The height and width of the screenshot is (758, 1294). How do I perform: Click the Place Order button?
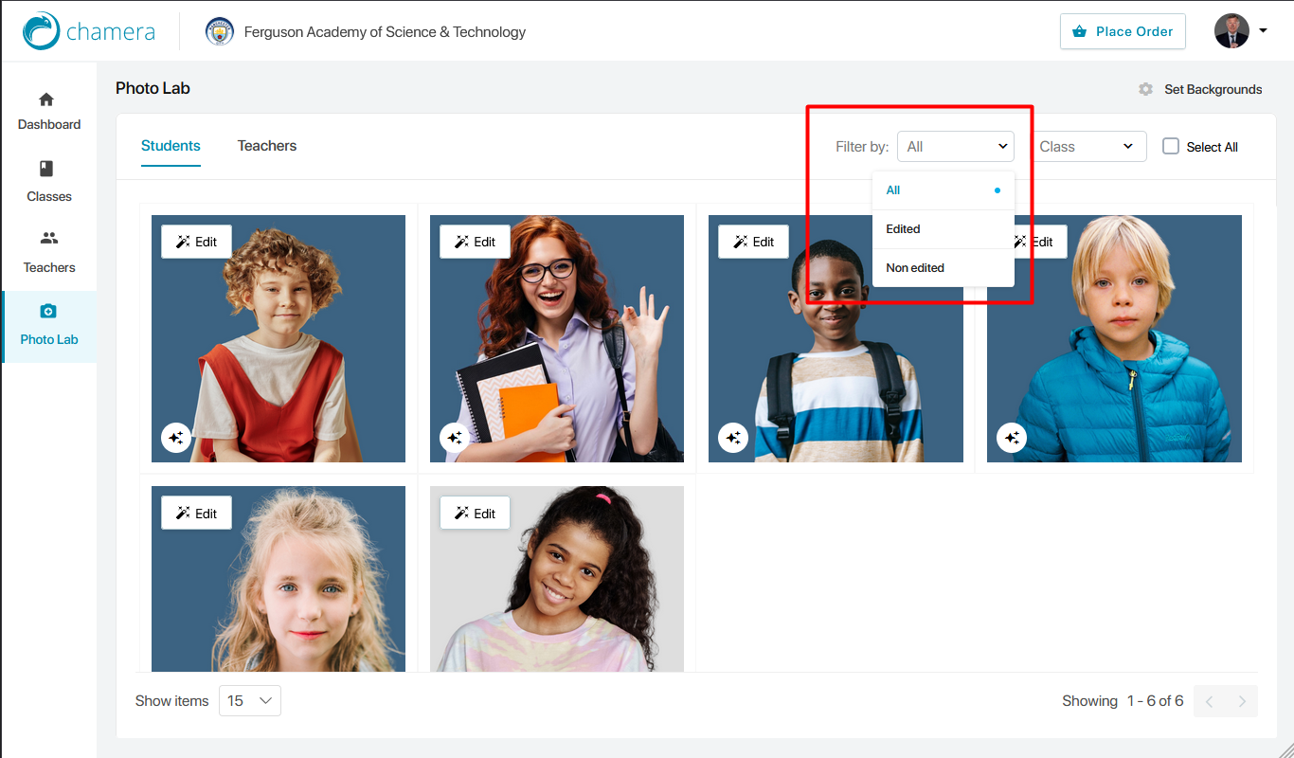pyautogui.click(x=1123, y=31)
